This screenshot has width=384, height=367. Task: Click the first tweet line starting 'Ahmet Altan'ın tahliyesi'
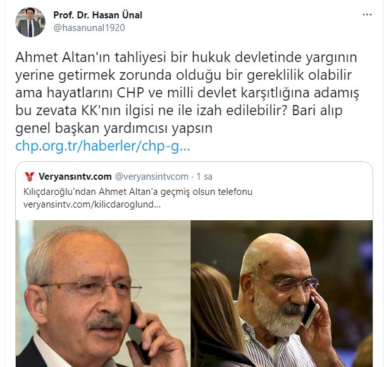click(186, 58)
